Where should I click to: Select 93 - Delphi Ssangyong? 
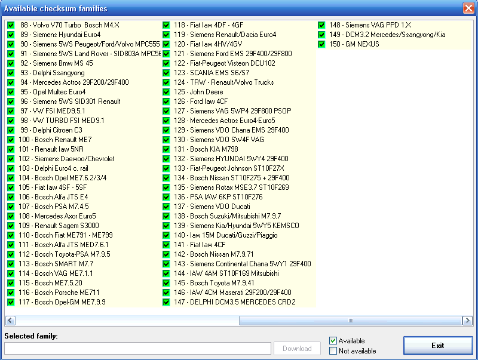53,73
